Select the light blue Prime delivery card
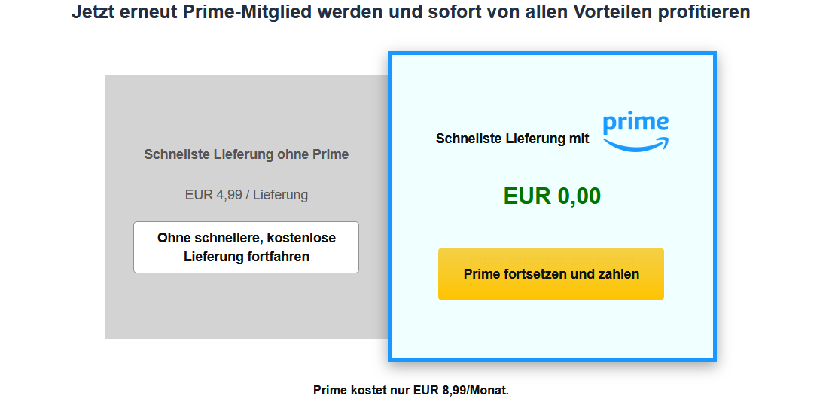 pyautogui.click(x=552, y=331)
